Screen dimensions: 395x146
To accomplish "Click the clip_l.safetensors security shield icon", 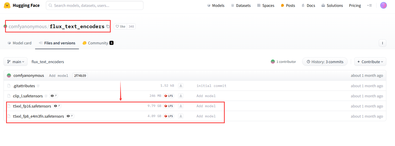I will click(46, 96).
